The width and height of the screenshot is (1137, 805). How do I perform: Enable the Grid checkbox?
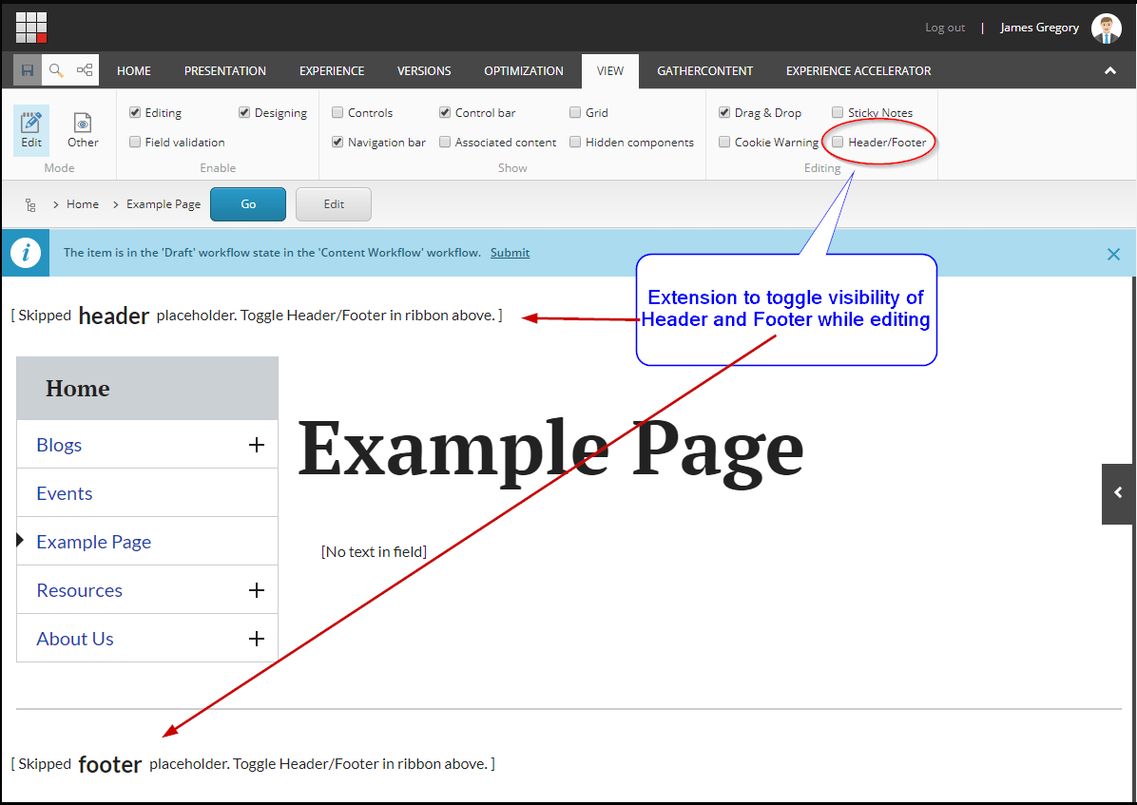click(x=575, y=112)
